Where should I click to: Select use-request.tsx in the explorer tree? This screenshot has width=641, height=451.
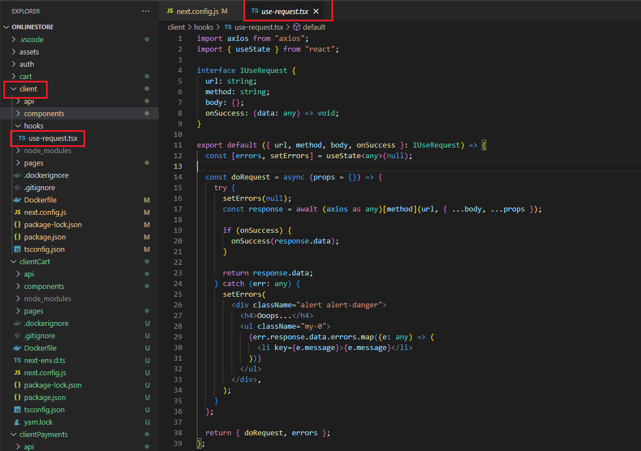click(53, 138)
